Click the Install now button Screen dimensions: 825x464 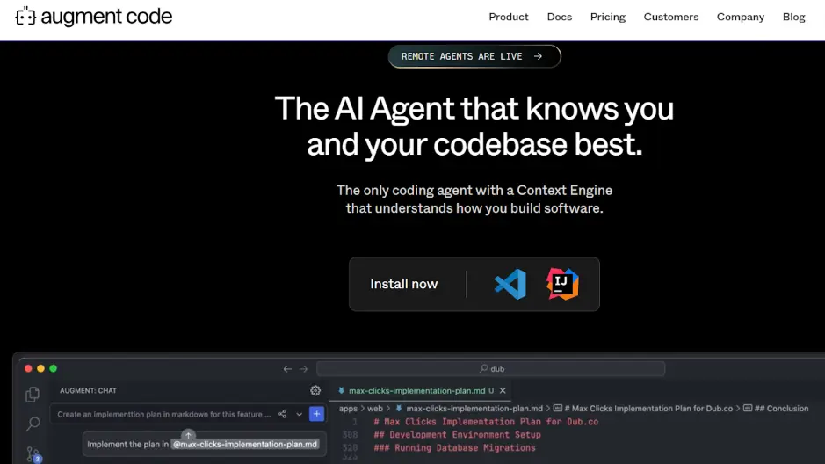(x=403, y=284)
